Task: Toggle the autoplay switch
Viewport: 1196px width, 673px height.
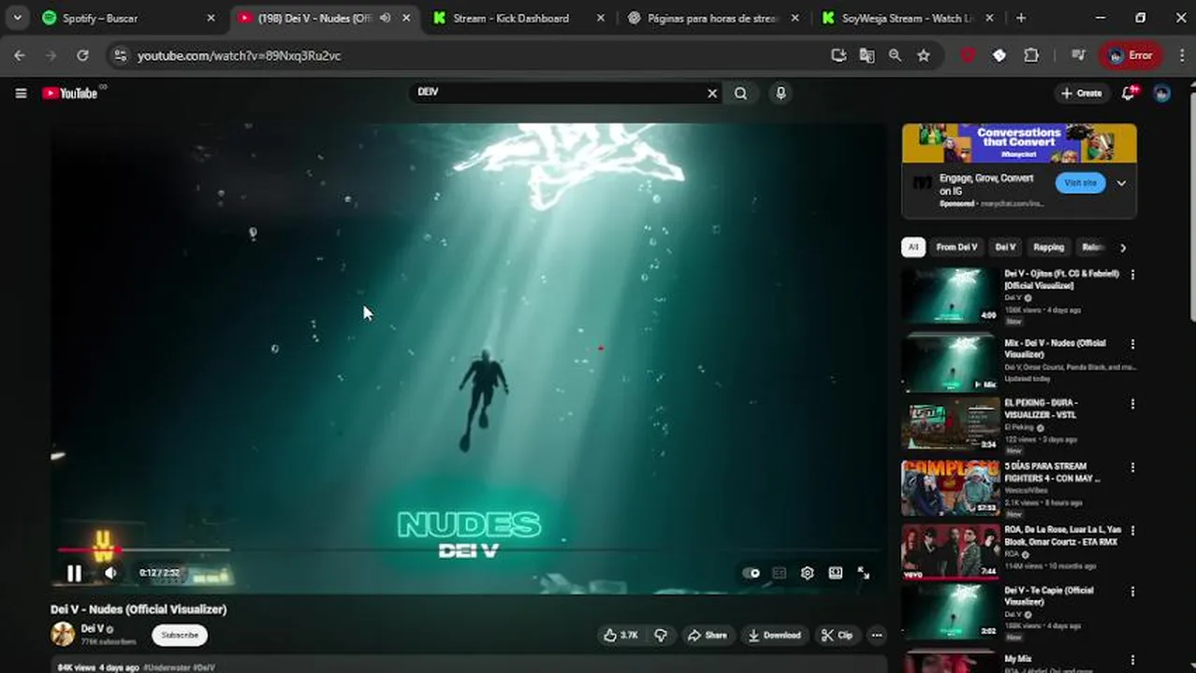Action: click(751, 573)
